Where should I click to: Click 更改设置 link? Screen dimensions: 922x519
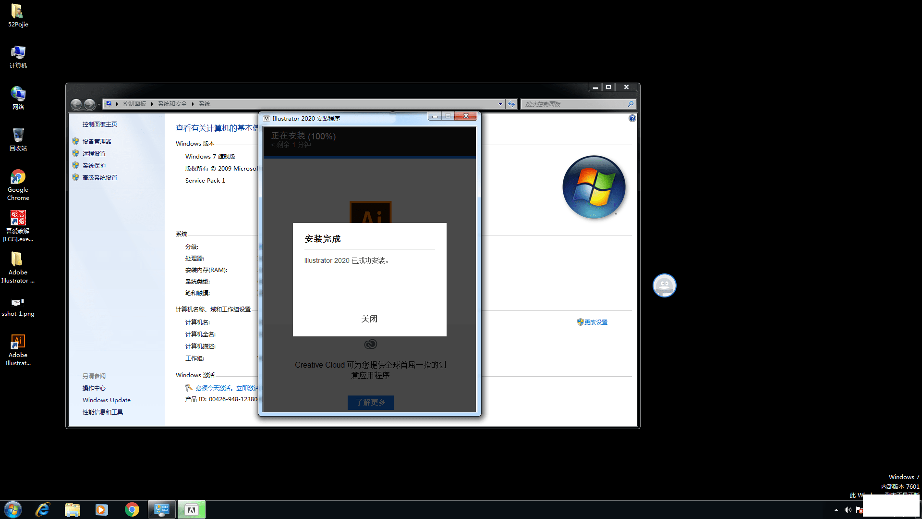tap(596, 322)
